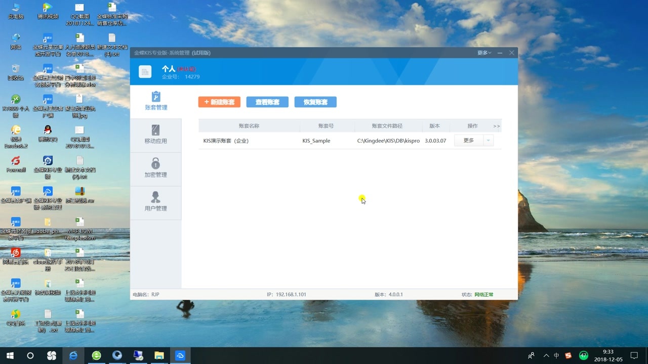Image resolution: width=648 pixels, height=364 pixels.
Task: Open 加密管理 in the sidebar
Action: click(155, 169)
